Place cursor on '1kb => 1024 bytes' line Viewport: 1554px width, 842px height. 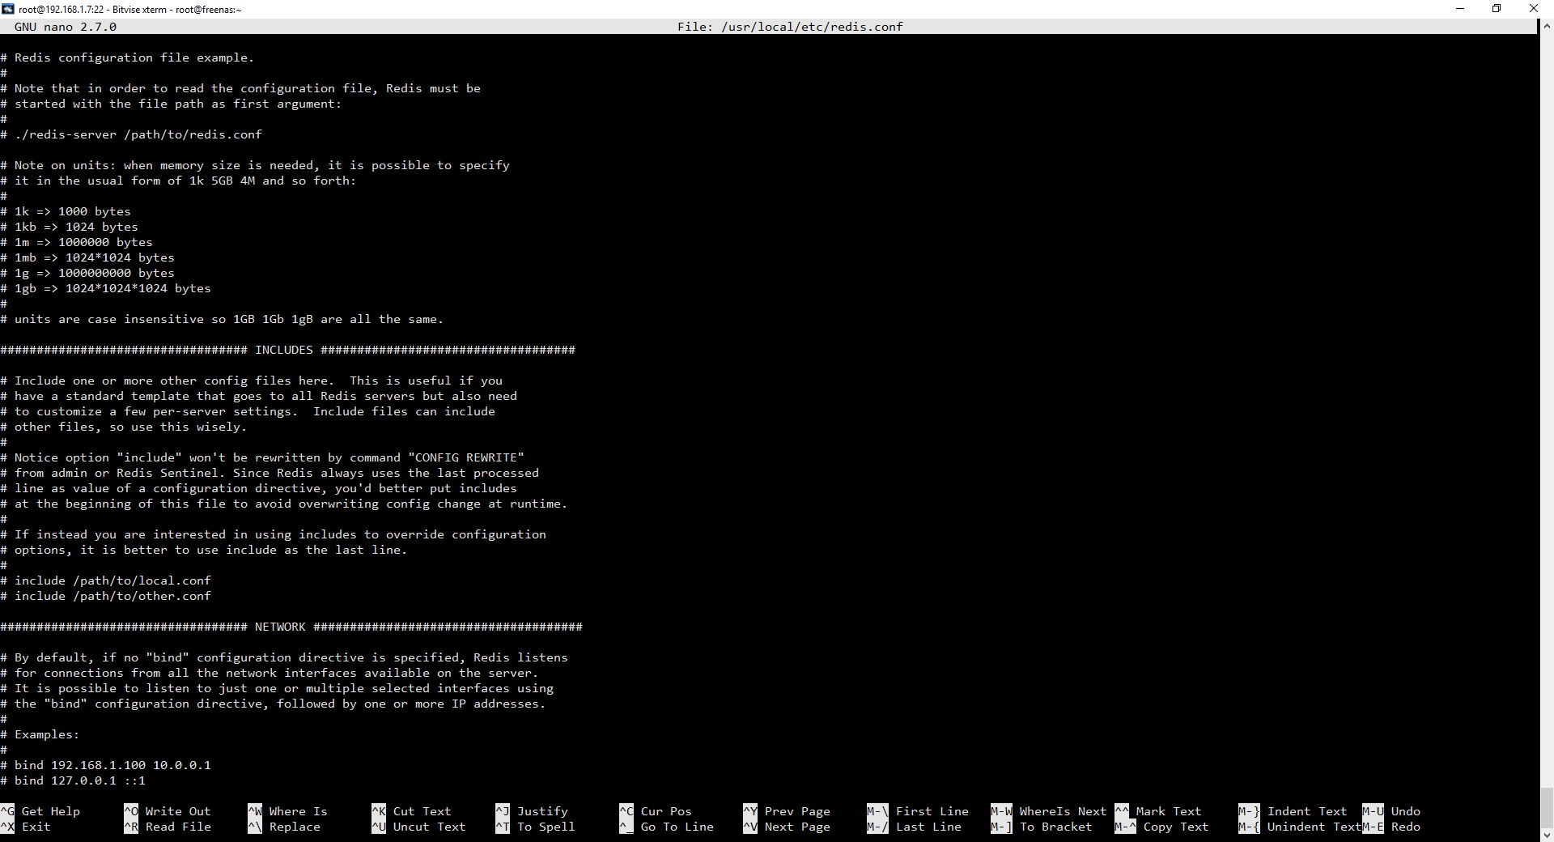(x=70, y=227)
